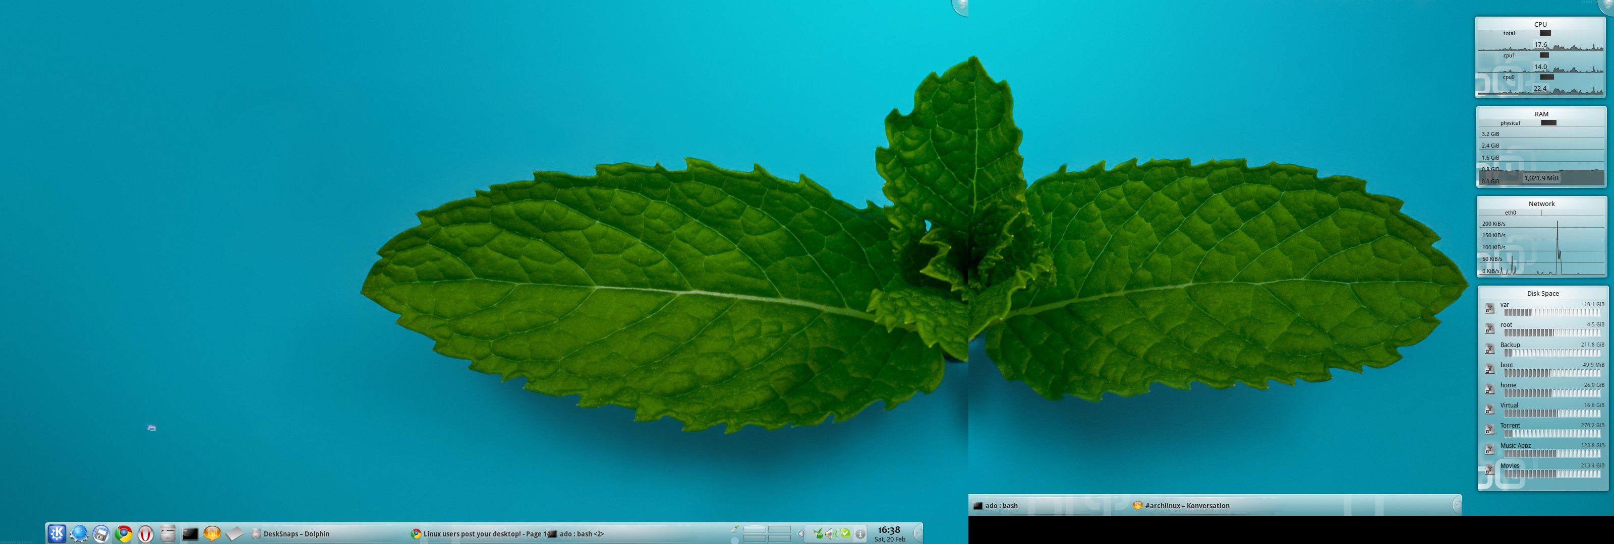The height and width of the screenshot is (544, 1614).
Task: Open the volume speaker tray icon
Action: tap(831, 534)
